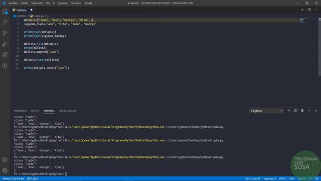
Task: Open the Selección menu
Action: tap(37, 3)
